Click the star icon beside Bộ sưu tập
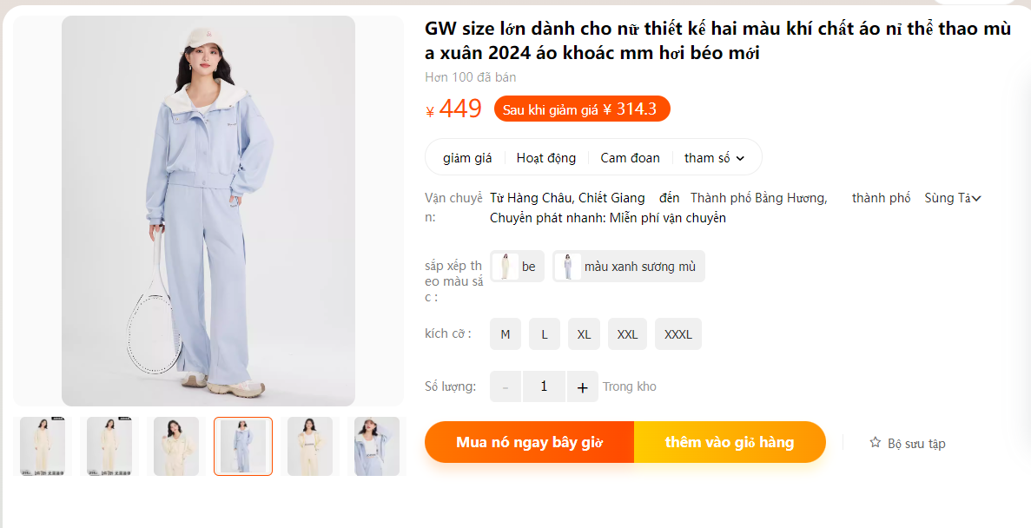1031x528 pixels. pyautogui.click(x=875, y=443)
